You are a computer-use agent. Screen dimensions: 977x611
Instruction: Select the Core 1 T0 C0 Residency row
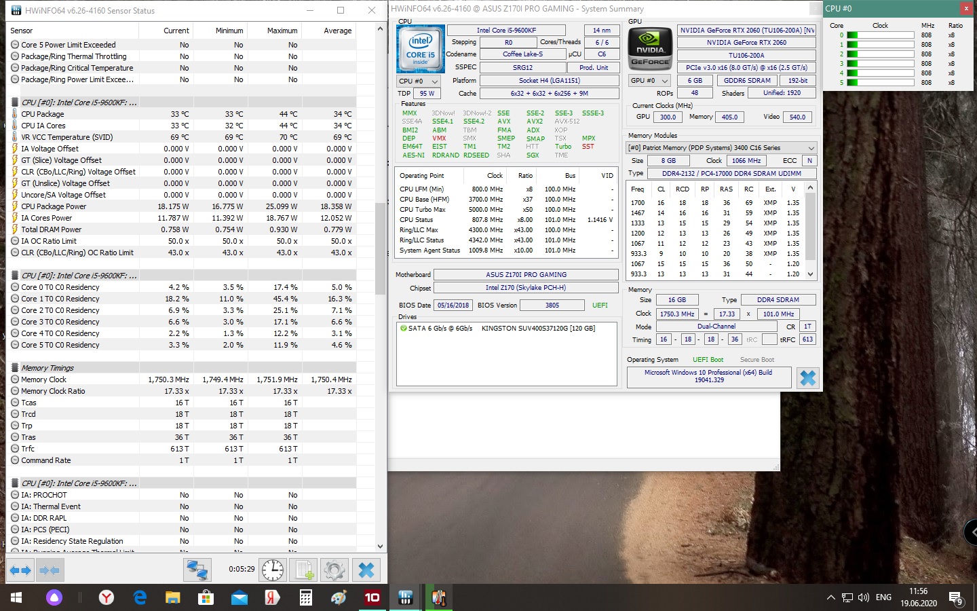click(x=181, y=299)
